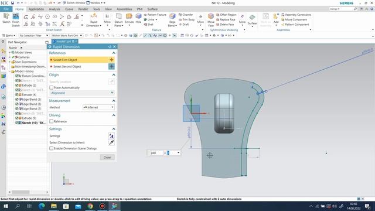The height and width of the screenshot is (211, 375).
Task: Switch to the Curve ribbon tab
Action: pos(69,9)
